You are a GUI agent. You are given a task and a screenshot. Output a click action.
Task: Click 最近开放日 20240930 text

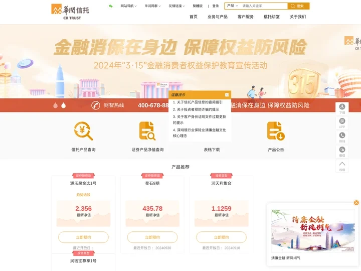[152, 248]
